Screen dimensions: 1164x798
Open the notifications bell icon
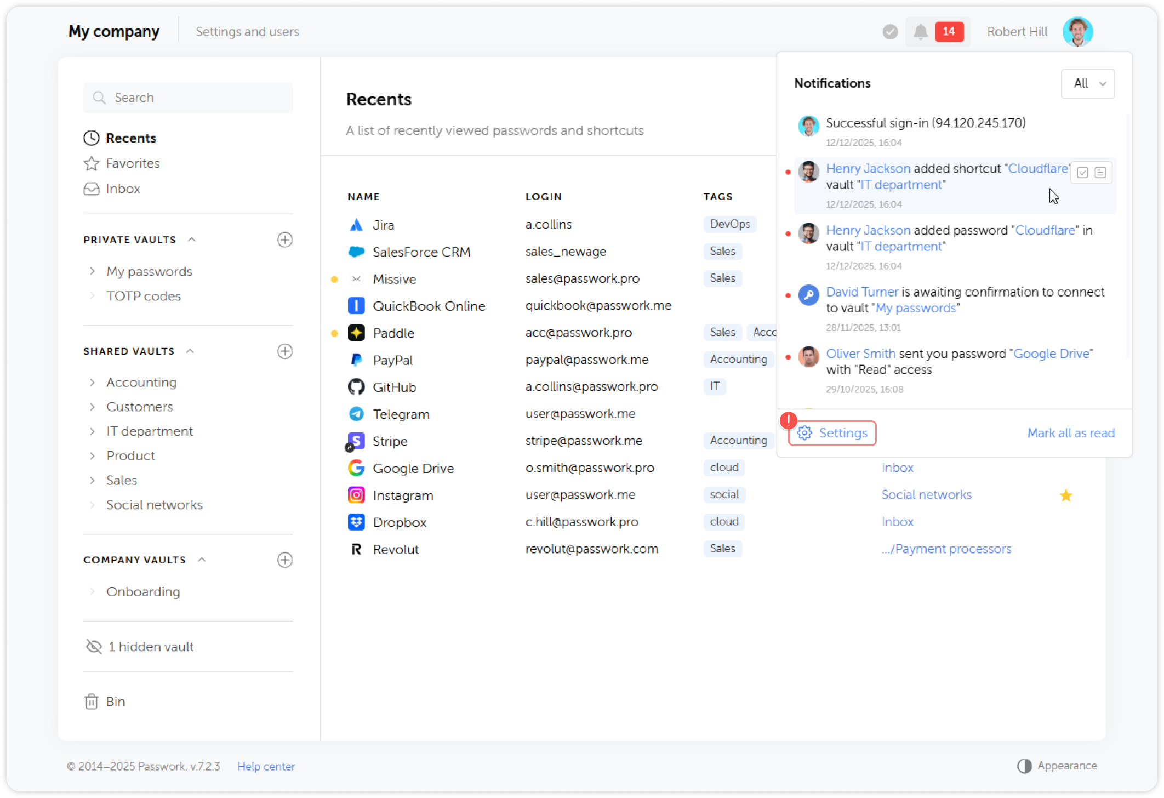point(921,31)
